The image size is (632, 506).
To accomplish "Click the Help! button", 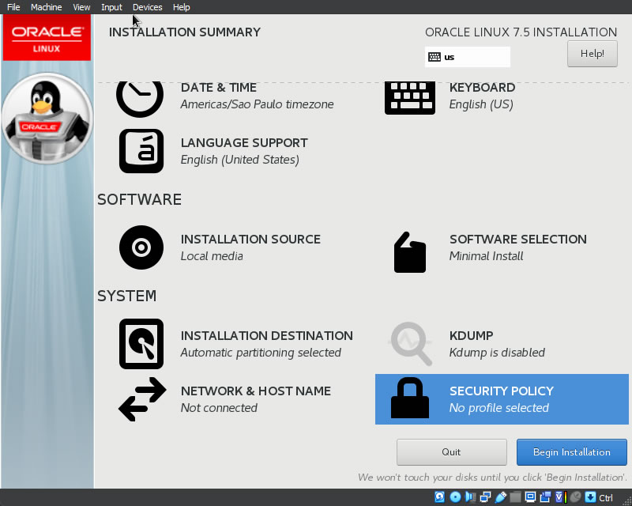I will [592, 54].
